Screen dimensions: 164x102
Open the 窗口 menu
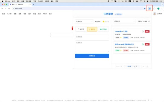click(52, 1)
